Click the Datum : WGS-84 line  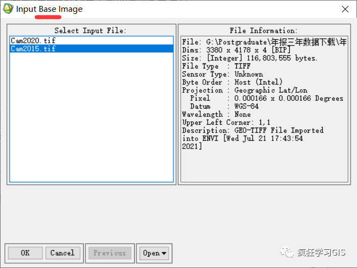click(x=224, y=106)
